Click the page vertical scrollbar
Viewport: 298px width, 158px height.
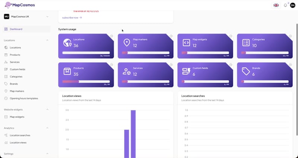pyautogui.click(x=297, y=79)
